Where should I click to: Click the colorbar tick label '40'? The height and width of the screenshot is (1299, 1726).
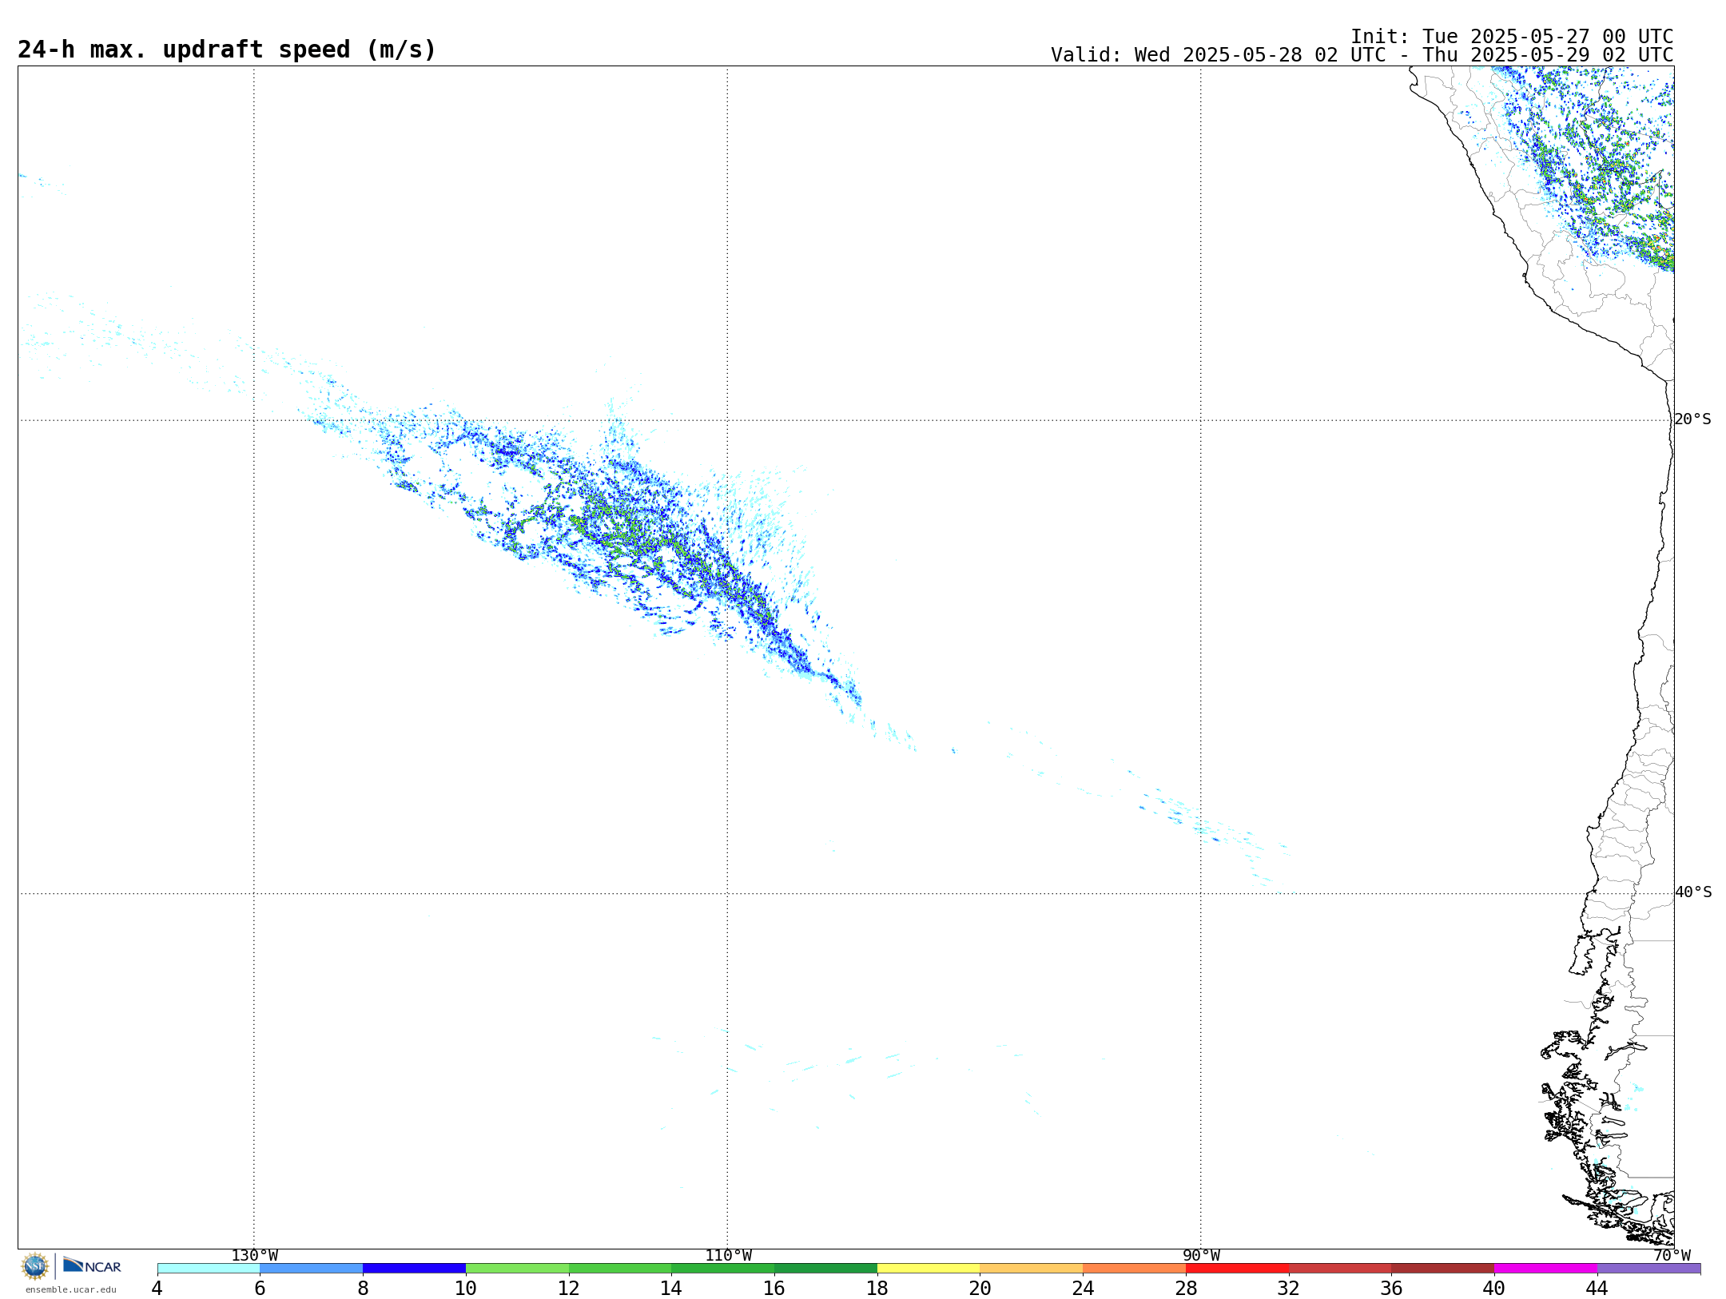click(x=1494, y=1289)
